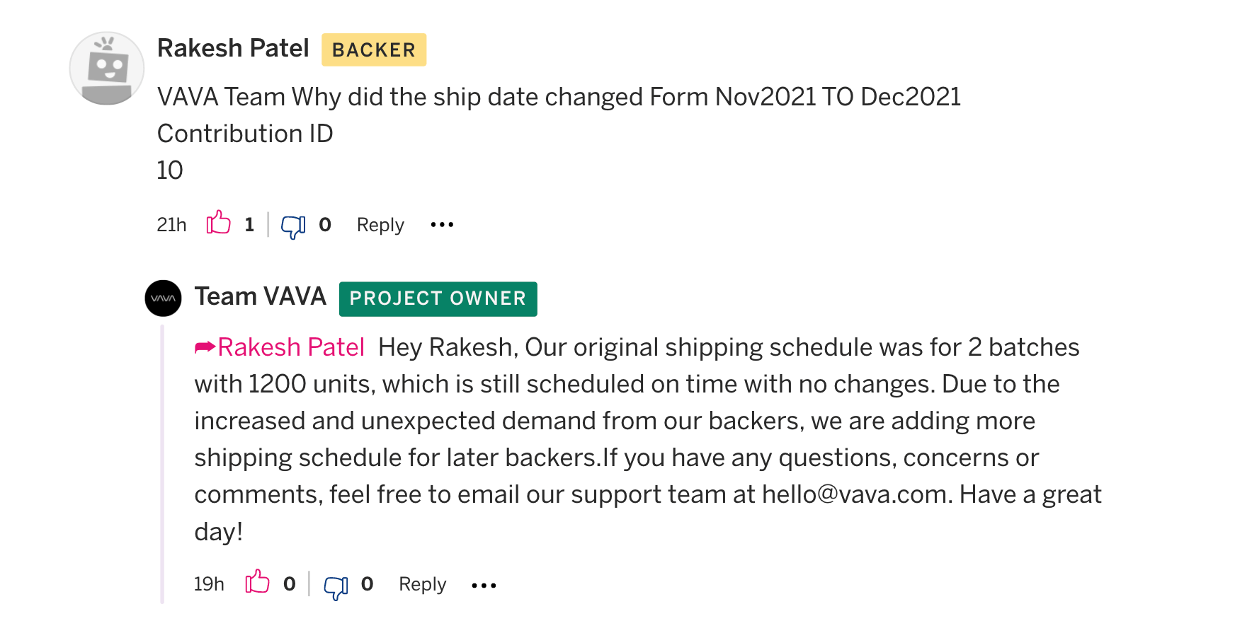Follow the pink Rakesh Patel mention link
The image size is (1252, 628).
click(291, 347)
